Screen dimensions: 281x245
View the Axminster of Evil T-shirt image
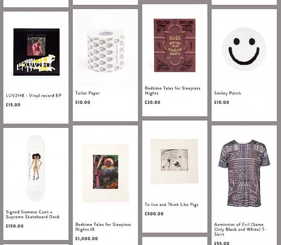click(244, 173)
